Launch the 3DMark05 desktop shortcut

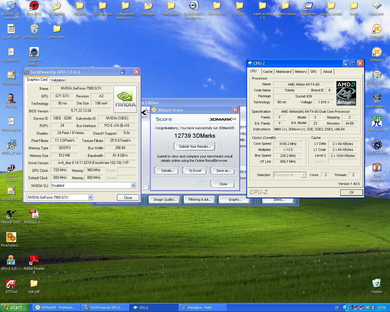click(377, 32)
